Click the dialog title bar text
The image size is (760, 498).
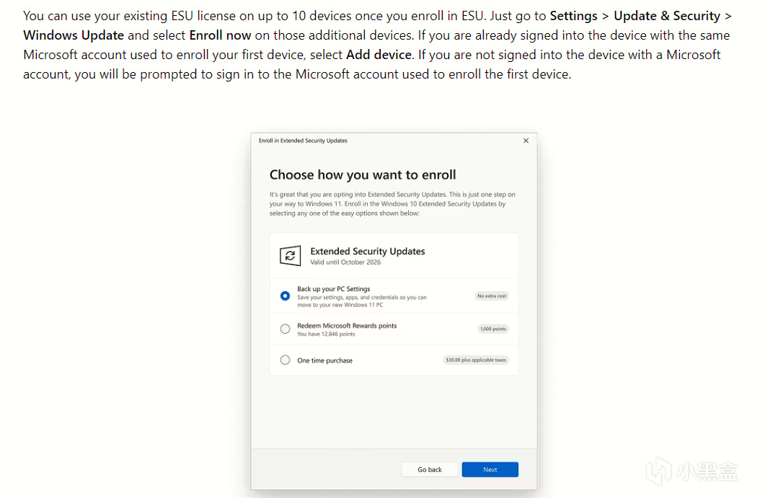pos(303,141)
